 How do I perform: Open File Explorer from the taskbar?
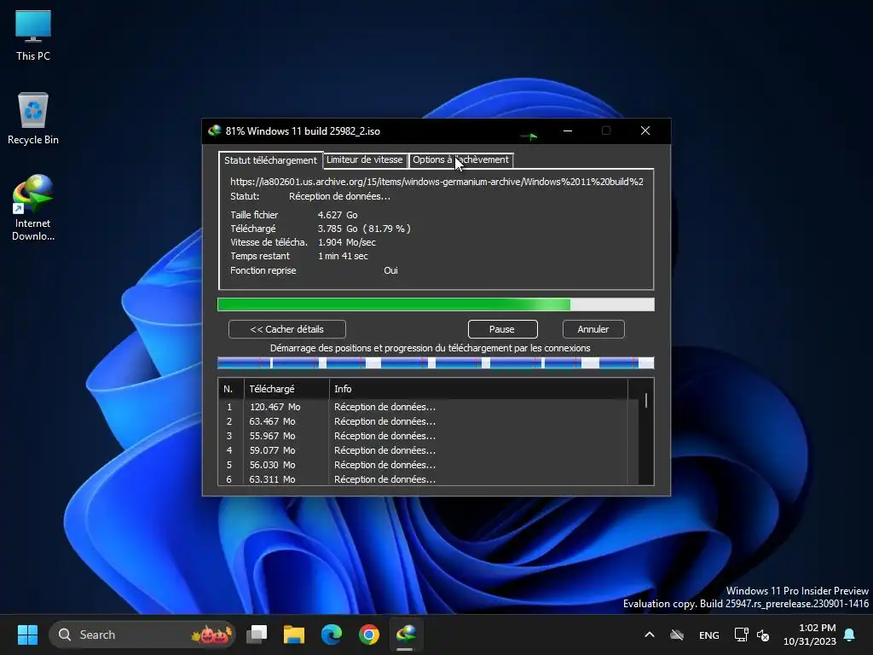coord(294,635)
